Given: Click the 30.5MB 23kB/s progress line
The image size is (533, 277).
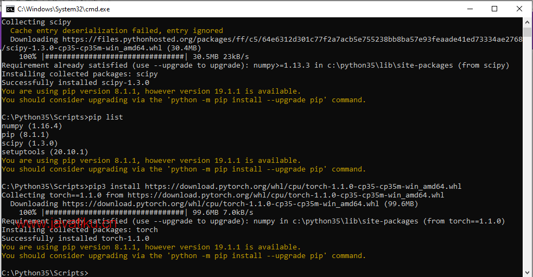Looking at the screenshot, I should pos(134,57).
